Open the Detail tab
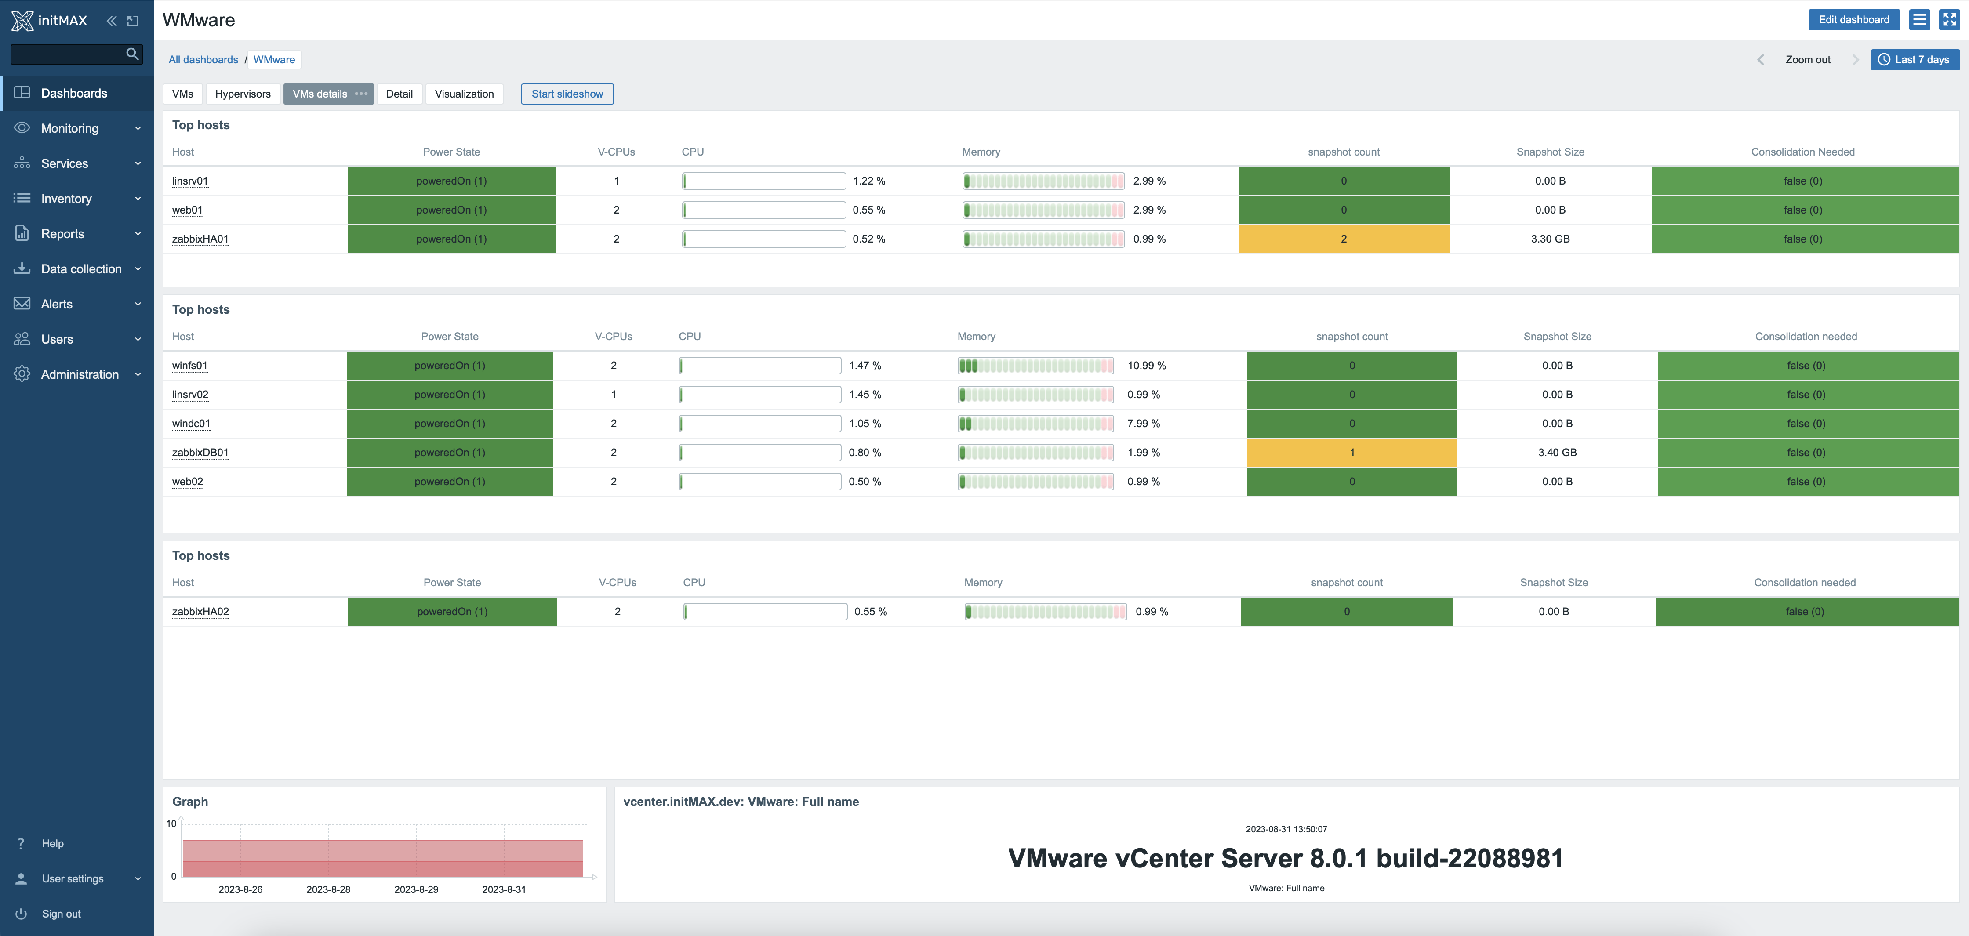Viewport: 1969px width, 936px height. 399,94
